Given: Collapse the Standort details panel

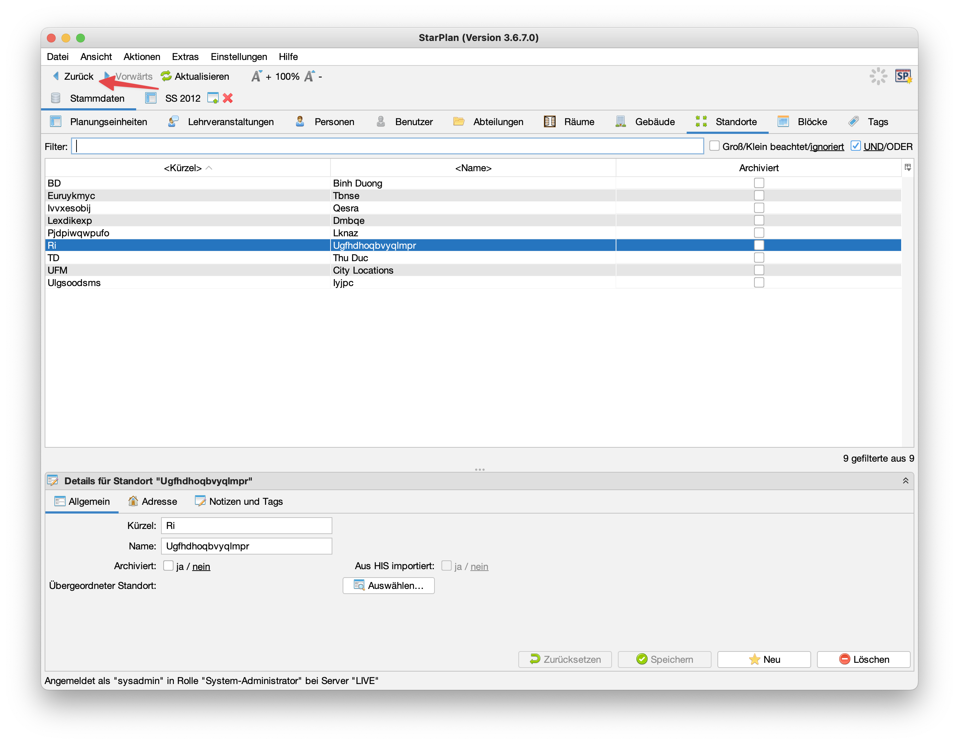Looking at the screenshot, I should tap(906, 481).
